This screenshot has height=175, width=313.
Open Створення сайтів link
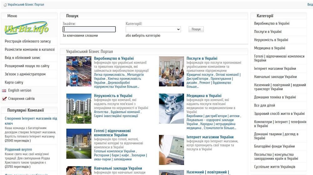(x=21, y=99)
